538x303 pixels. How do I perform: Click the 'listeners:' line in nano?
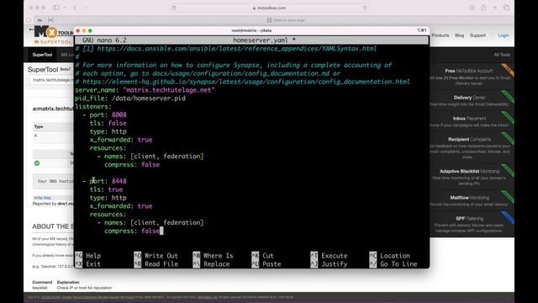(x=93, y=107)
